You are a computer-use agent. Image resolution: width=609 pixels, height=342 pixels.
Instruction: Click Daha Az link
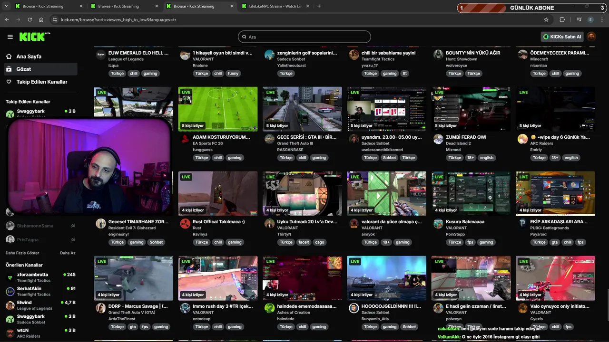click(68, 253)
